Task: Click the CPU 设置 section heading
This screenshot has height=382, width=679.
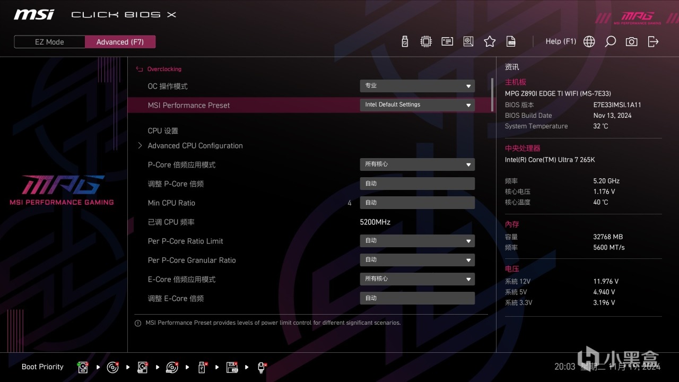Action: point(163,131)
